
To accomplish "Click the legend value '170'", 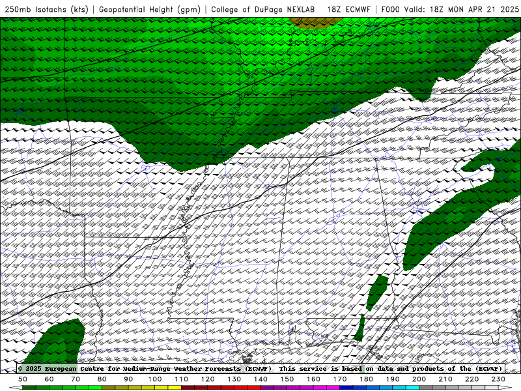I will coord(339,379).
